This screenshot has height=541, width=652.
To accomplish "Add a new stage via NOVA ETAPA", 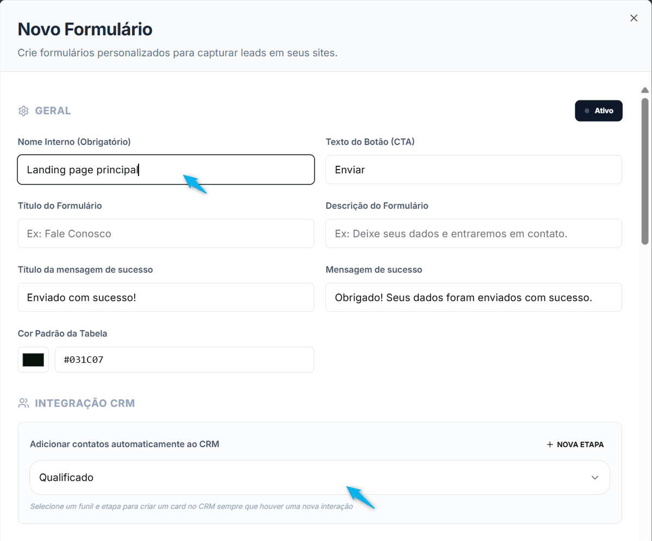I will point(575,444).
